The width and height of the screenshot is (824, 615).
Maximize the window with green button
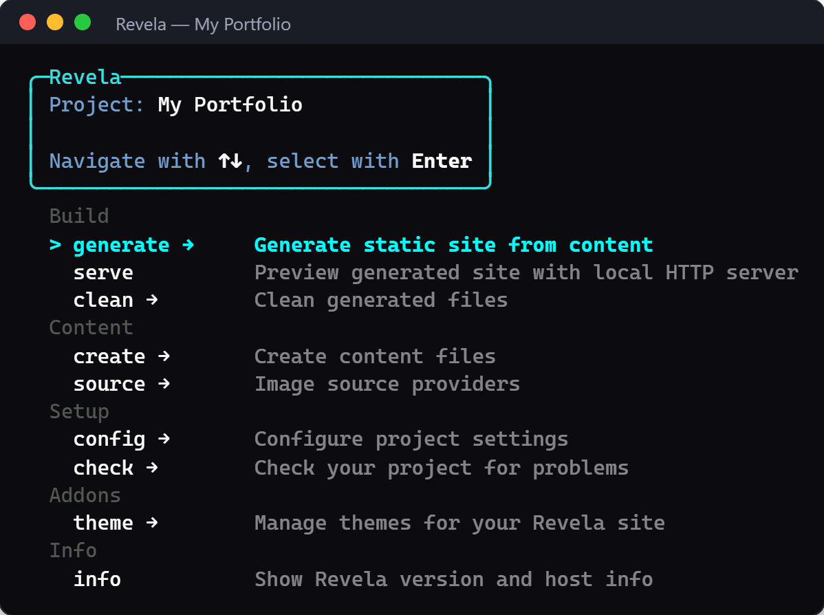tap(83, 22)
